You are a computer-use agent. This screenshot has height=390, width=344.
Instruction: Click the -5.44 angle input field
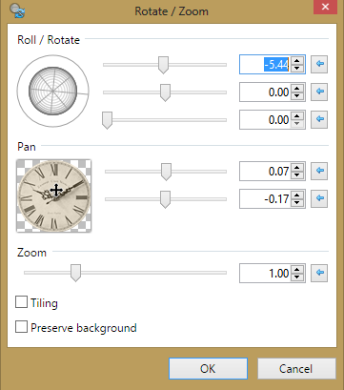(266, 65)
